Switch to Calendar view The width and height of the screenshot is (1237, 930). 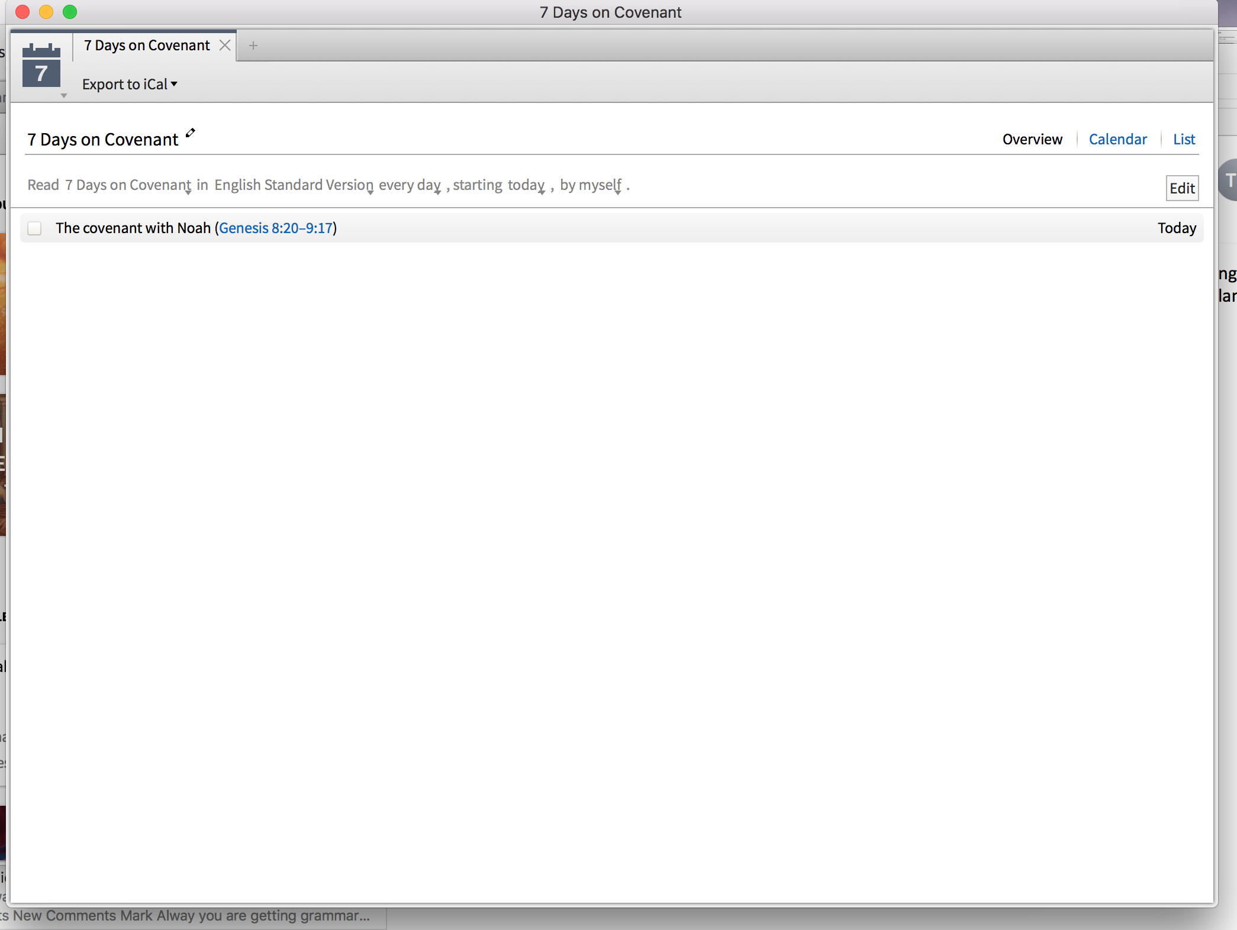click(1117, 140)
